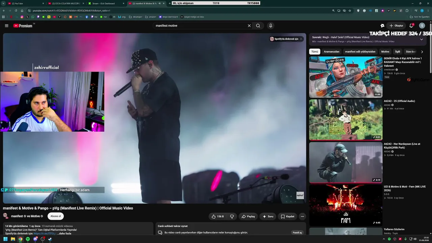Start voice search with the microphone
432x243 pixels.
pyautogui.click(x=270, y=26)
